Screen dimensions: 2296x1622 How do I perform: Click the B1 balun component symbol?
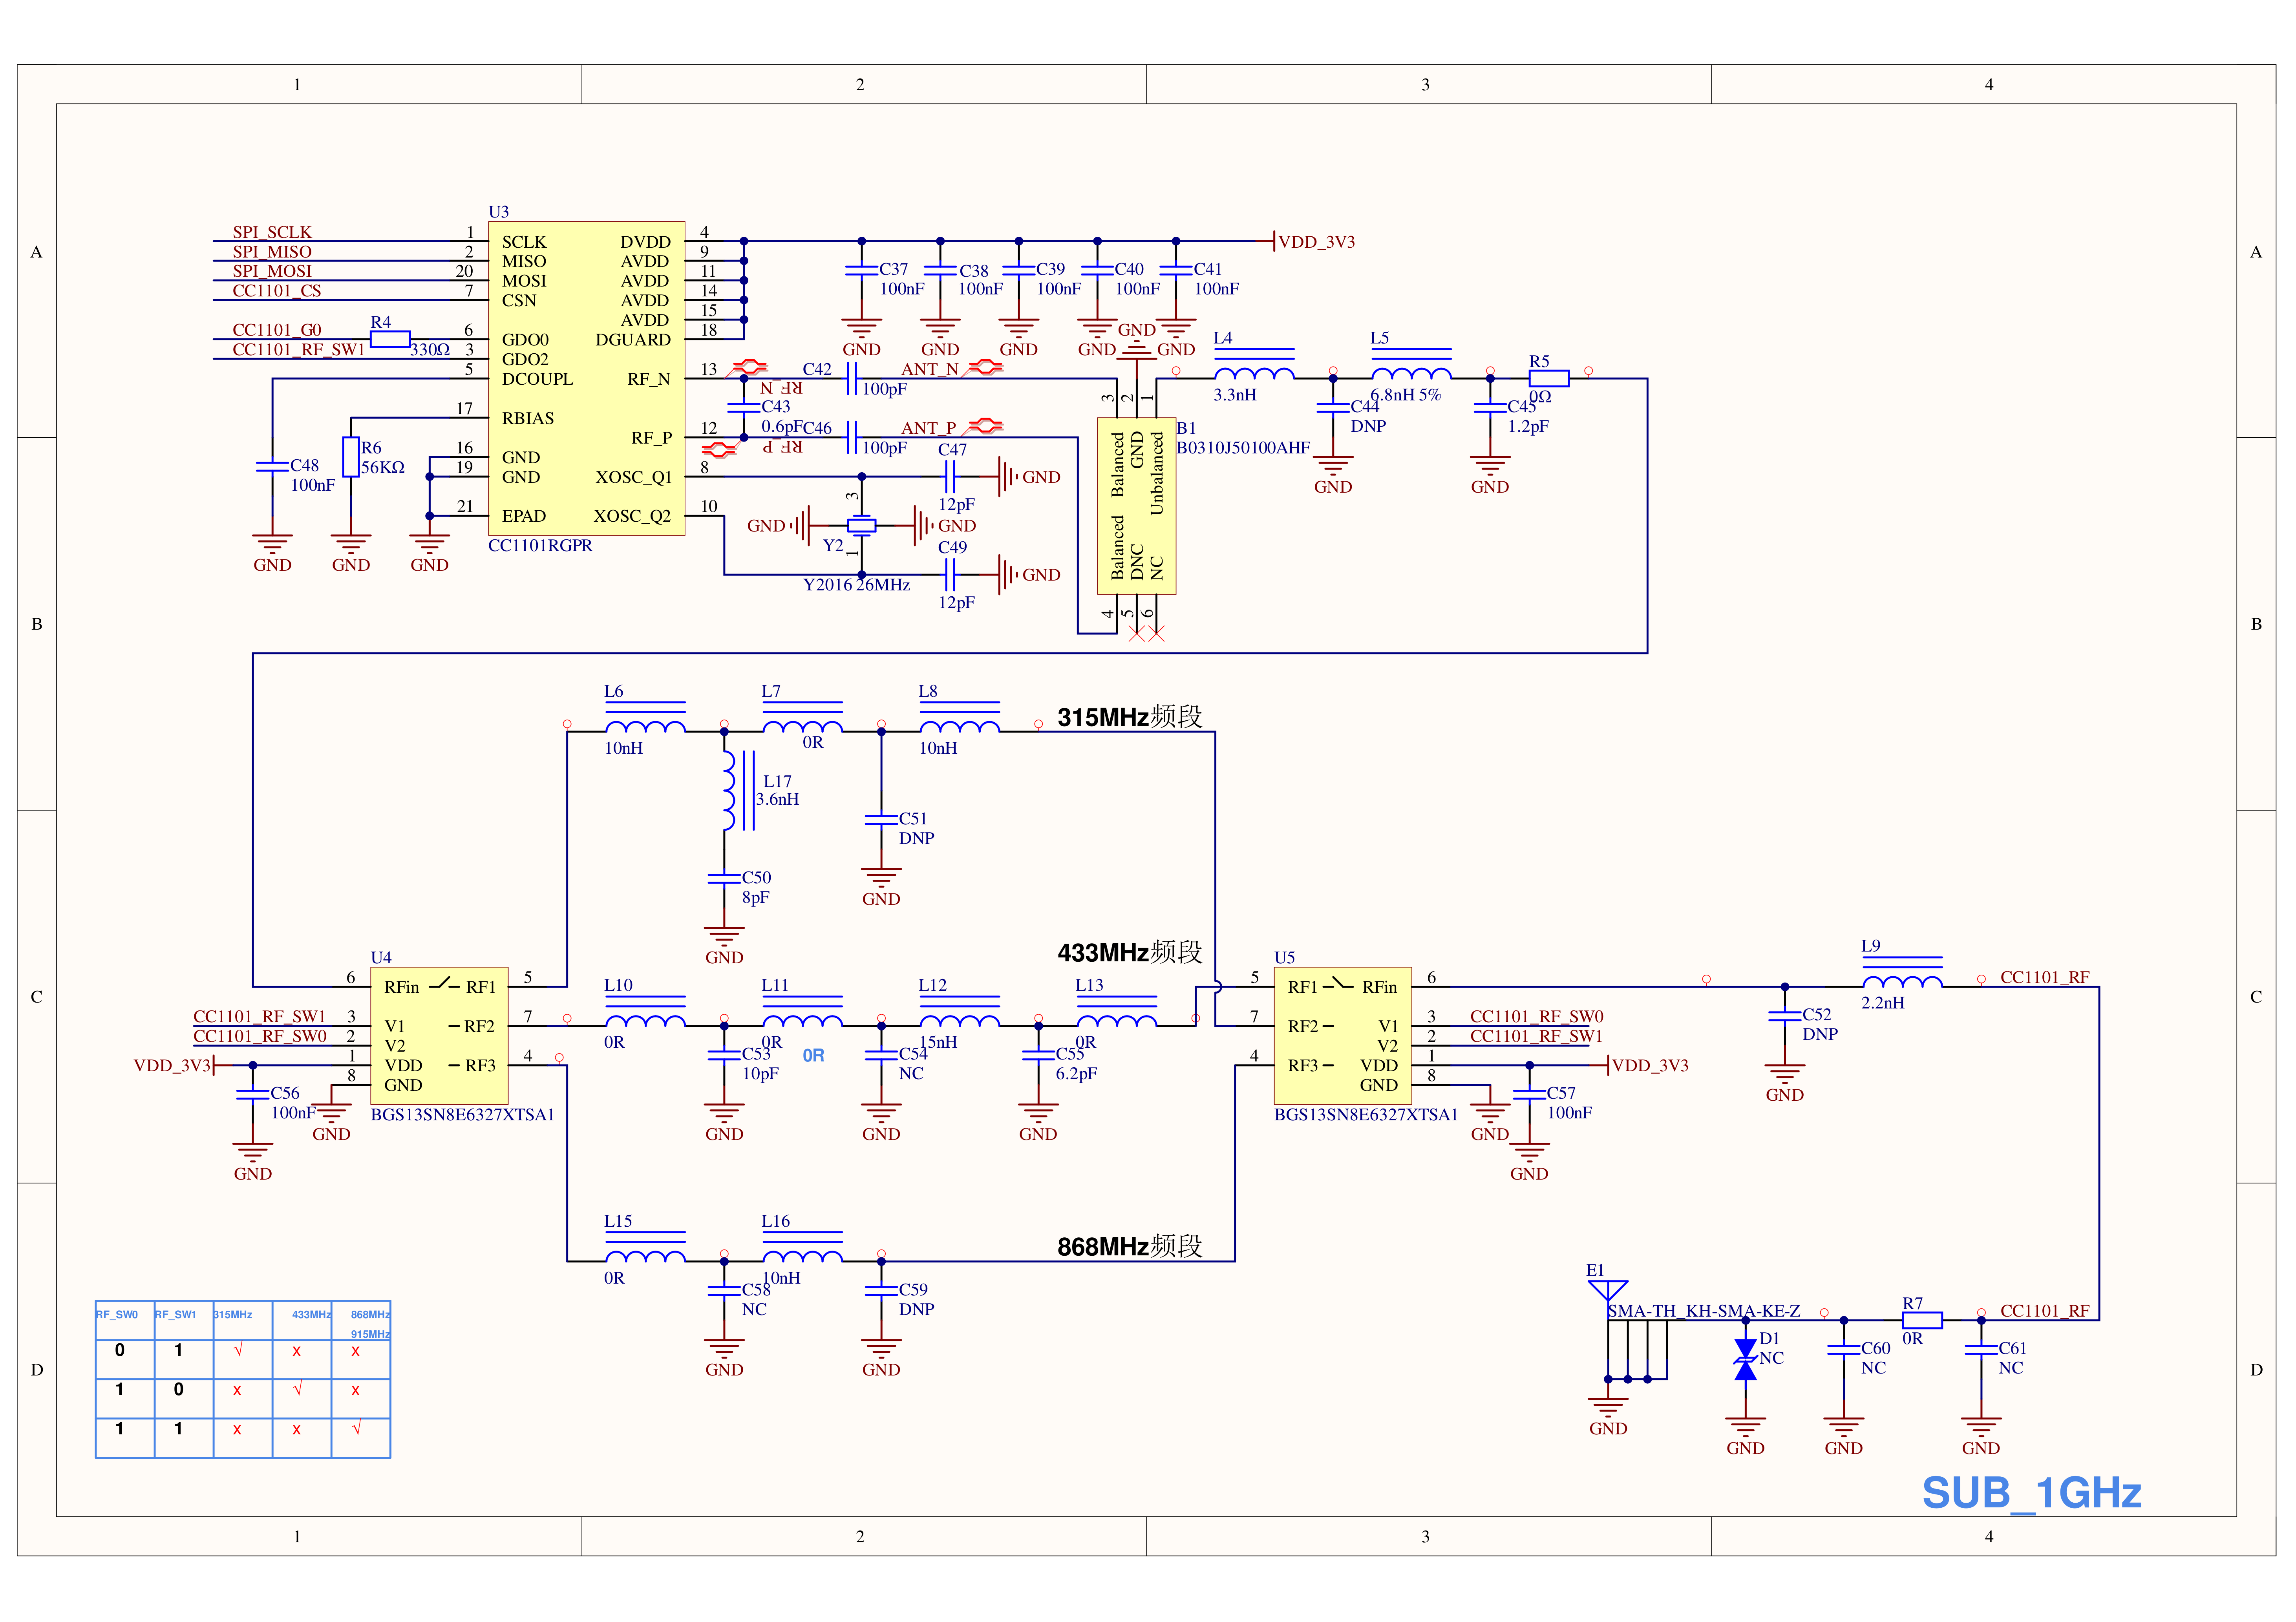[x=1136, y=506]
